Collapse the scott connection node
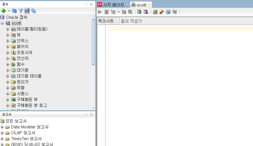Image resolution: width=253 pixels, height=146 pixels. [x=2, y=23]
